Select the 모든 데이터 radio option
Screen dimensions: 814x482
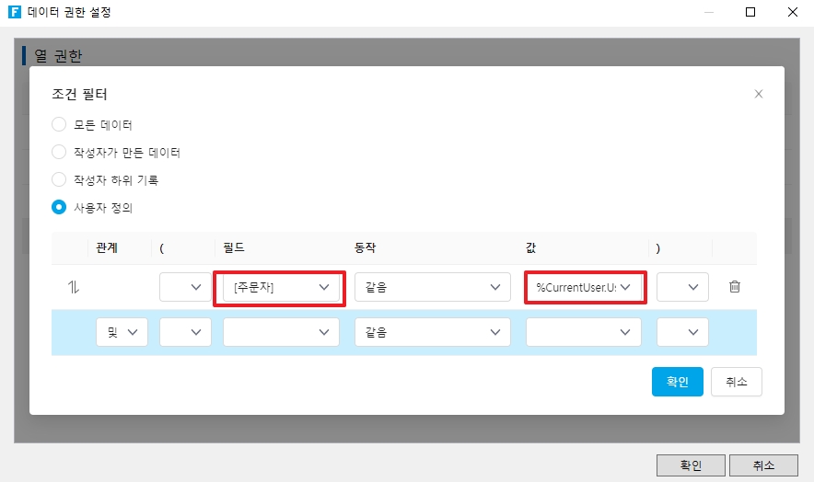pos(59,124)
